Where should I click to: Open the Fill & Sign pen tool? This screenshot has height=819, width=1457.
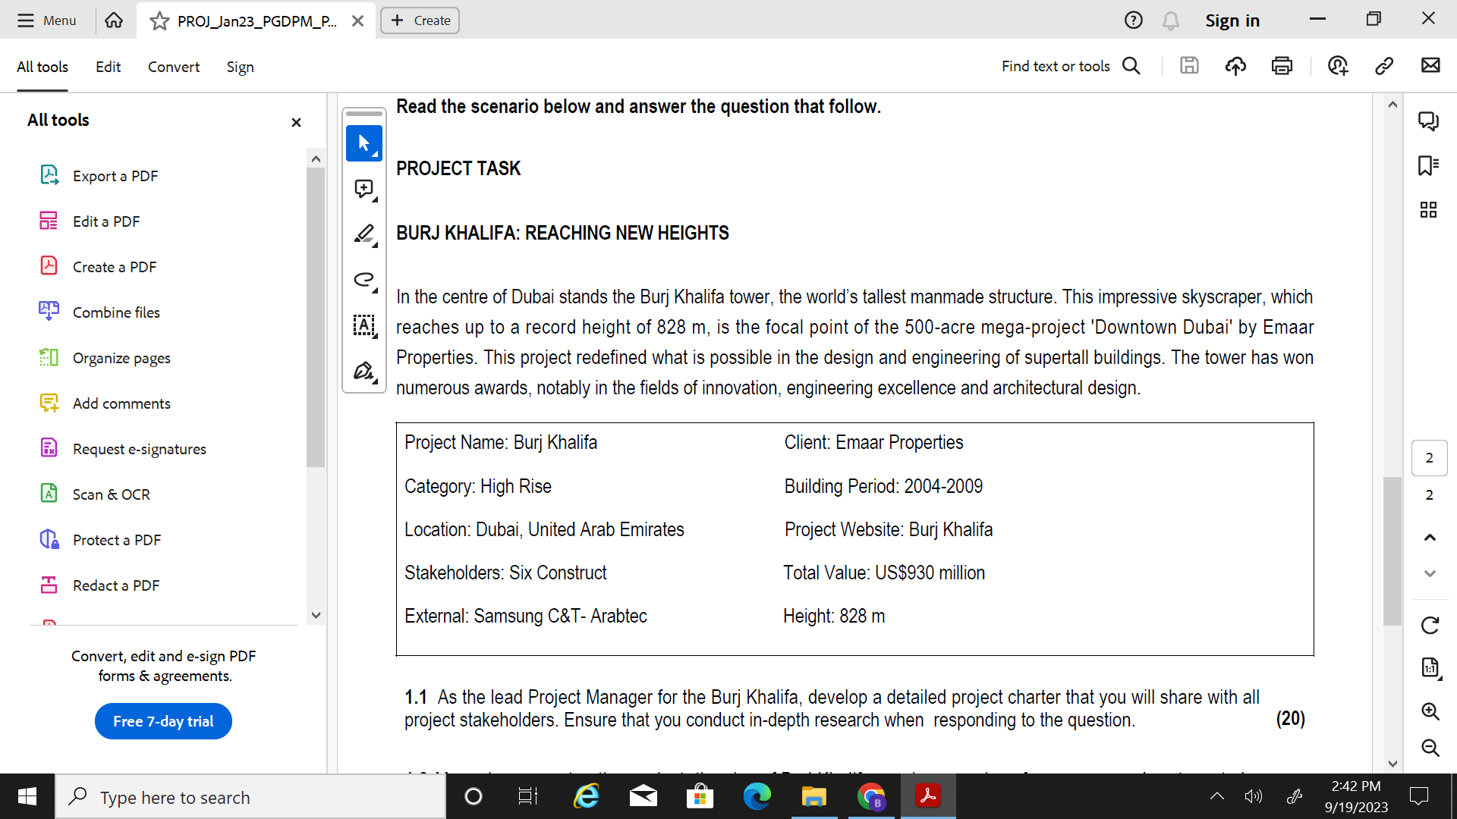tap(364, 371)
